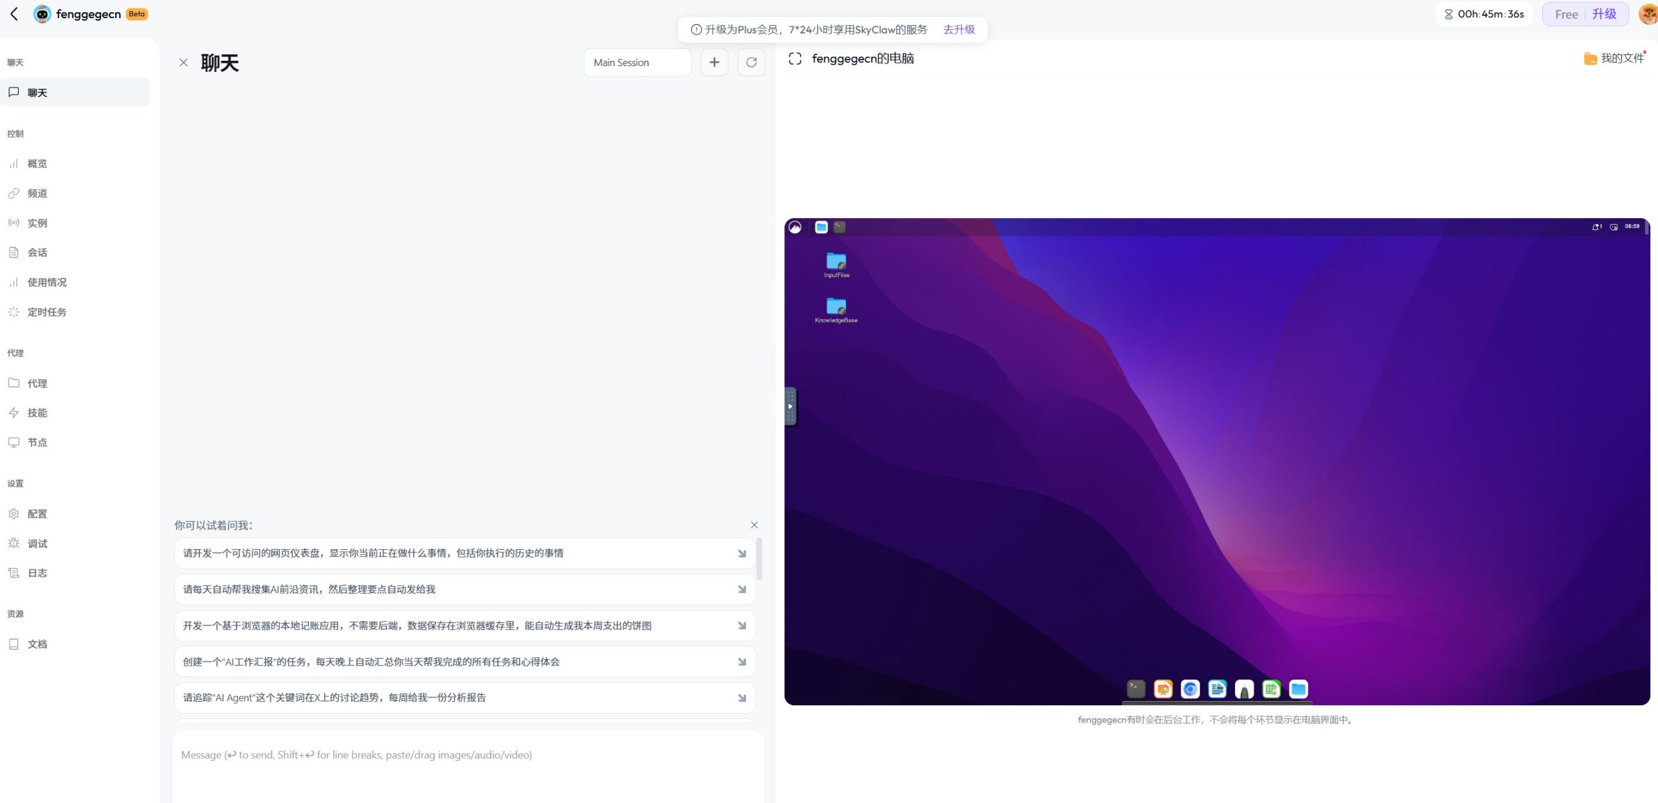Open LibreOffice Writer in the dock
This screenshot has width=1658, height=803.
(1217, 688)
